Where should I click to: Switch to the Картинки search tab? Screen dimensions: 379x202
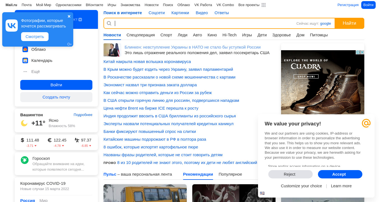[x=180, y=13]
